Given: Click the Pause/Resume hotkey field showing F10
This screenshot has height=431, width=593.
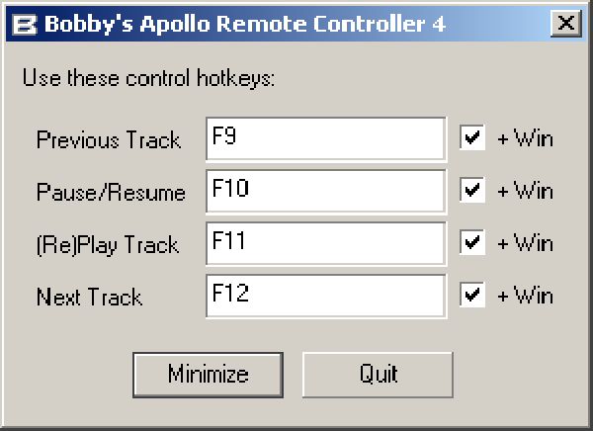Looking at the screenshot, I should click(x=326, y=192).
